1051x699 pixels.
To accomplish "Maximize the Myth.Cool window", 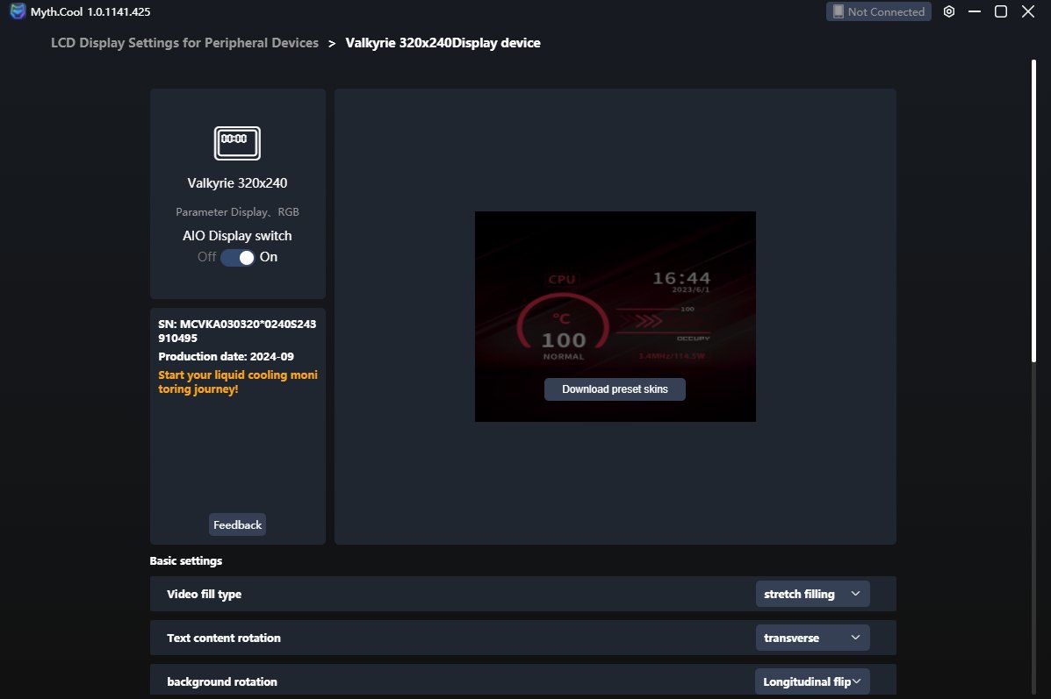I will [x=1001, y=11].
